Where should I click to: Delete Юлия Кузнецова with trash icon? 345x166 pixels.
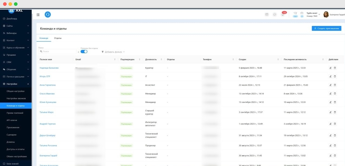click(335, 102)
